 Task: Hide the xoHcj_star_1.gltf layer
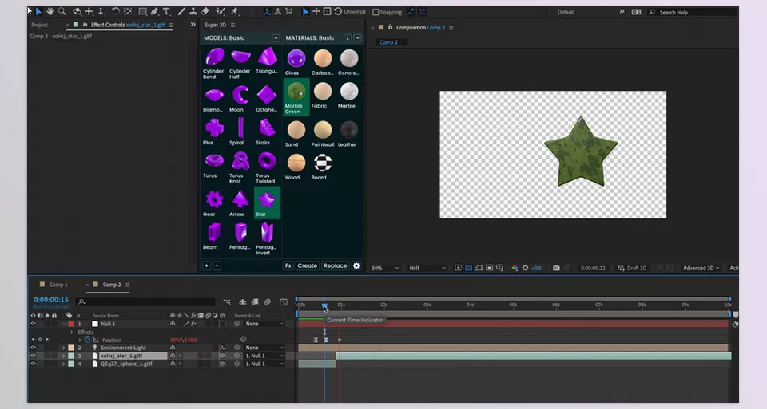(34, 356)
